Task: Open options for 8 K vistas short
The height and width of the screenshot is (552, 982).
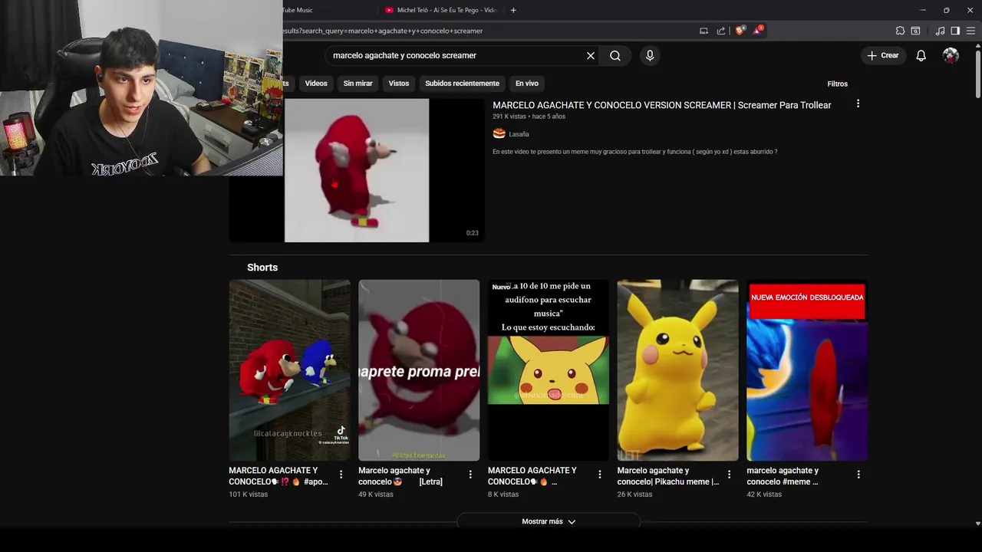Action: [600, 475]
